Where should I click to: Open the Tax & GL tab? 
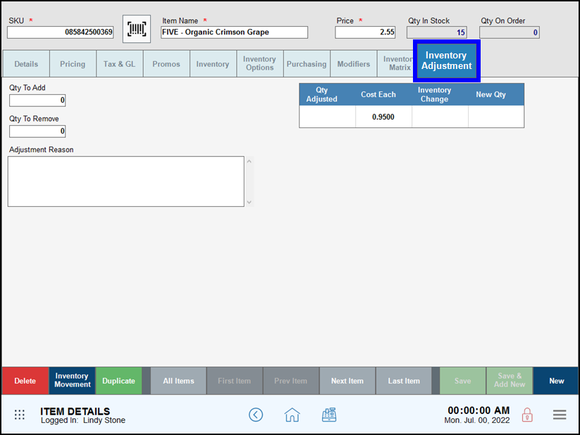[x=119, y=63]
